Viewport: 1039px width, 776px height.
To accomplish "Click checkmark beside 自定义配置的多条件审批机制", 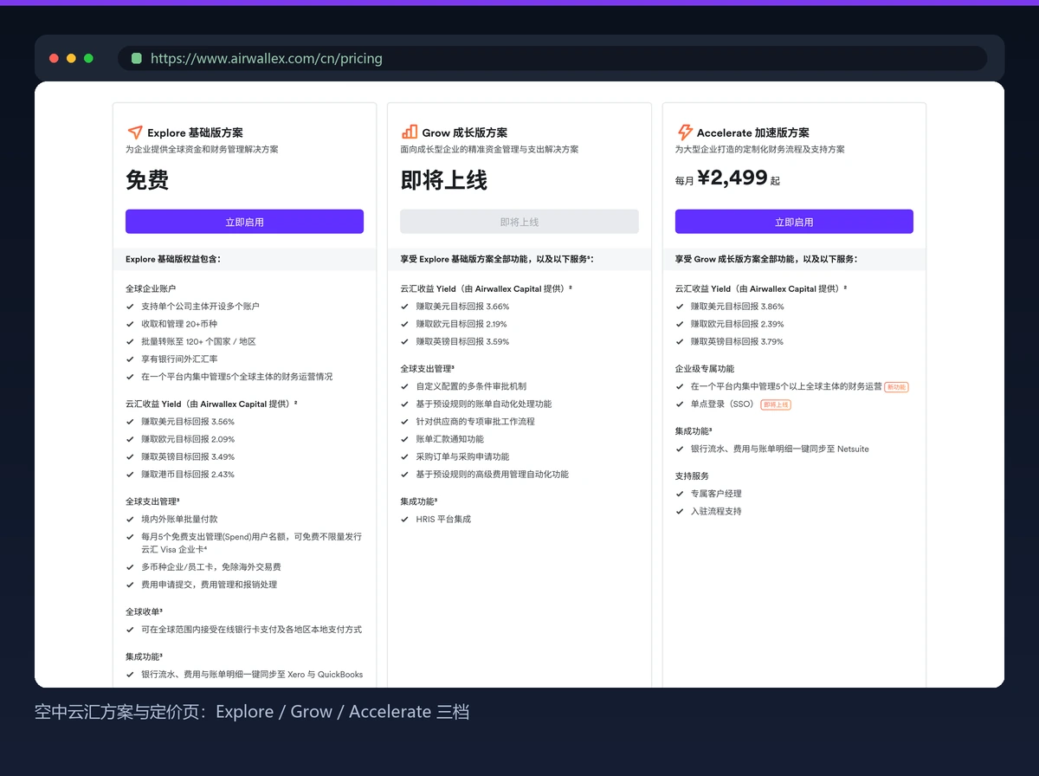I will (405, 386).
